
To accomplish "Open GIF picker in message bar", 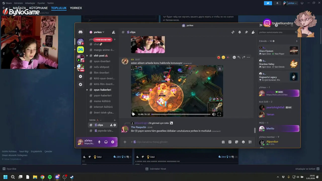I will click(x=230, y=142).
